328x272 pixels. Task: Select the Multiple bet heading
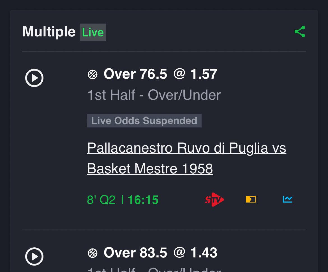pos(49,32)
